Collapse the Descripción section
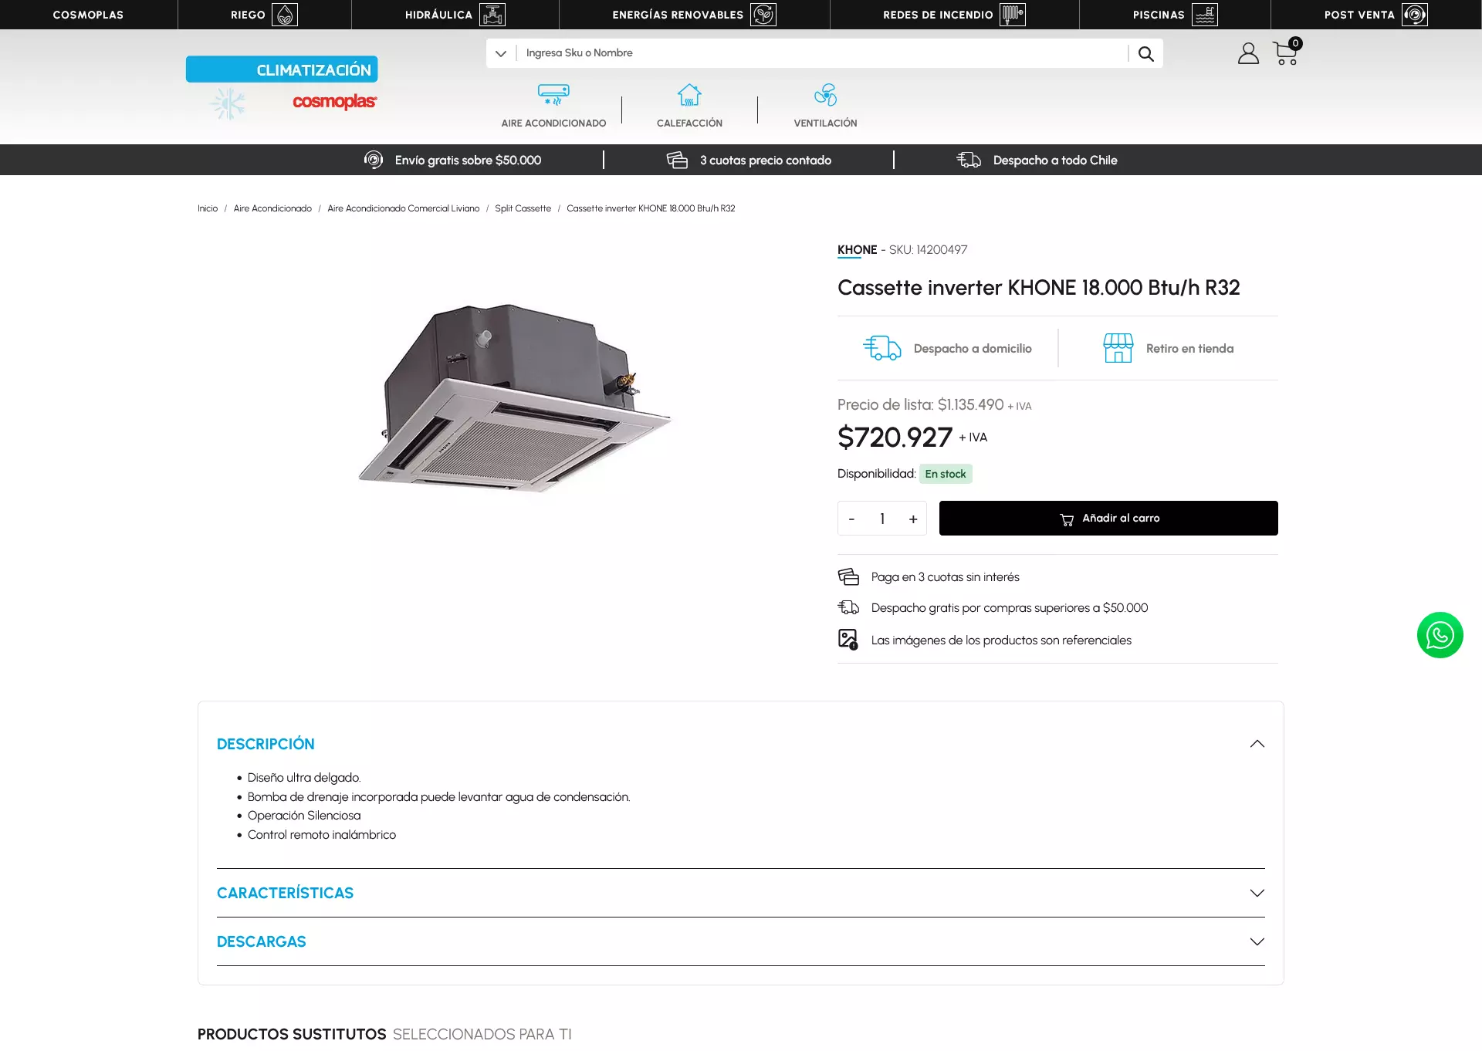The height and width of the screenshot is (1051, 1482). pos(1257,744)
